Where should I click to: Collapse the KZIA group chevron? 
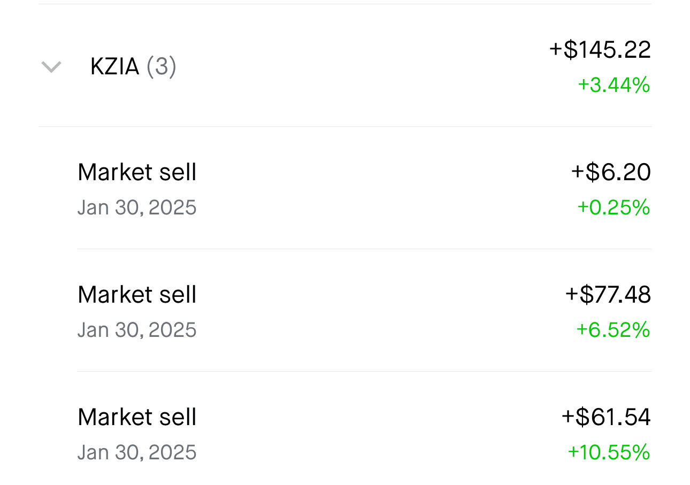(x=51, y=67)
